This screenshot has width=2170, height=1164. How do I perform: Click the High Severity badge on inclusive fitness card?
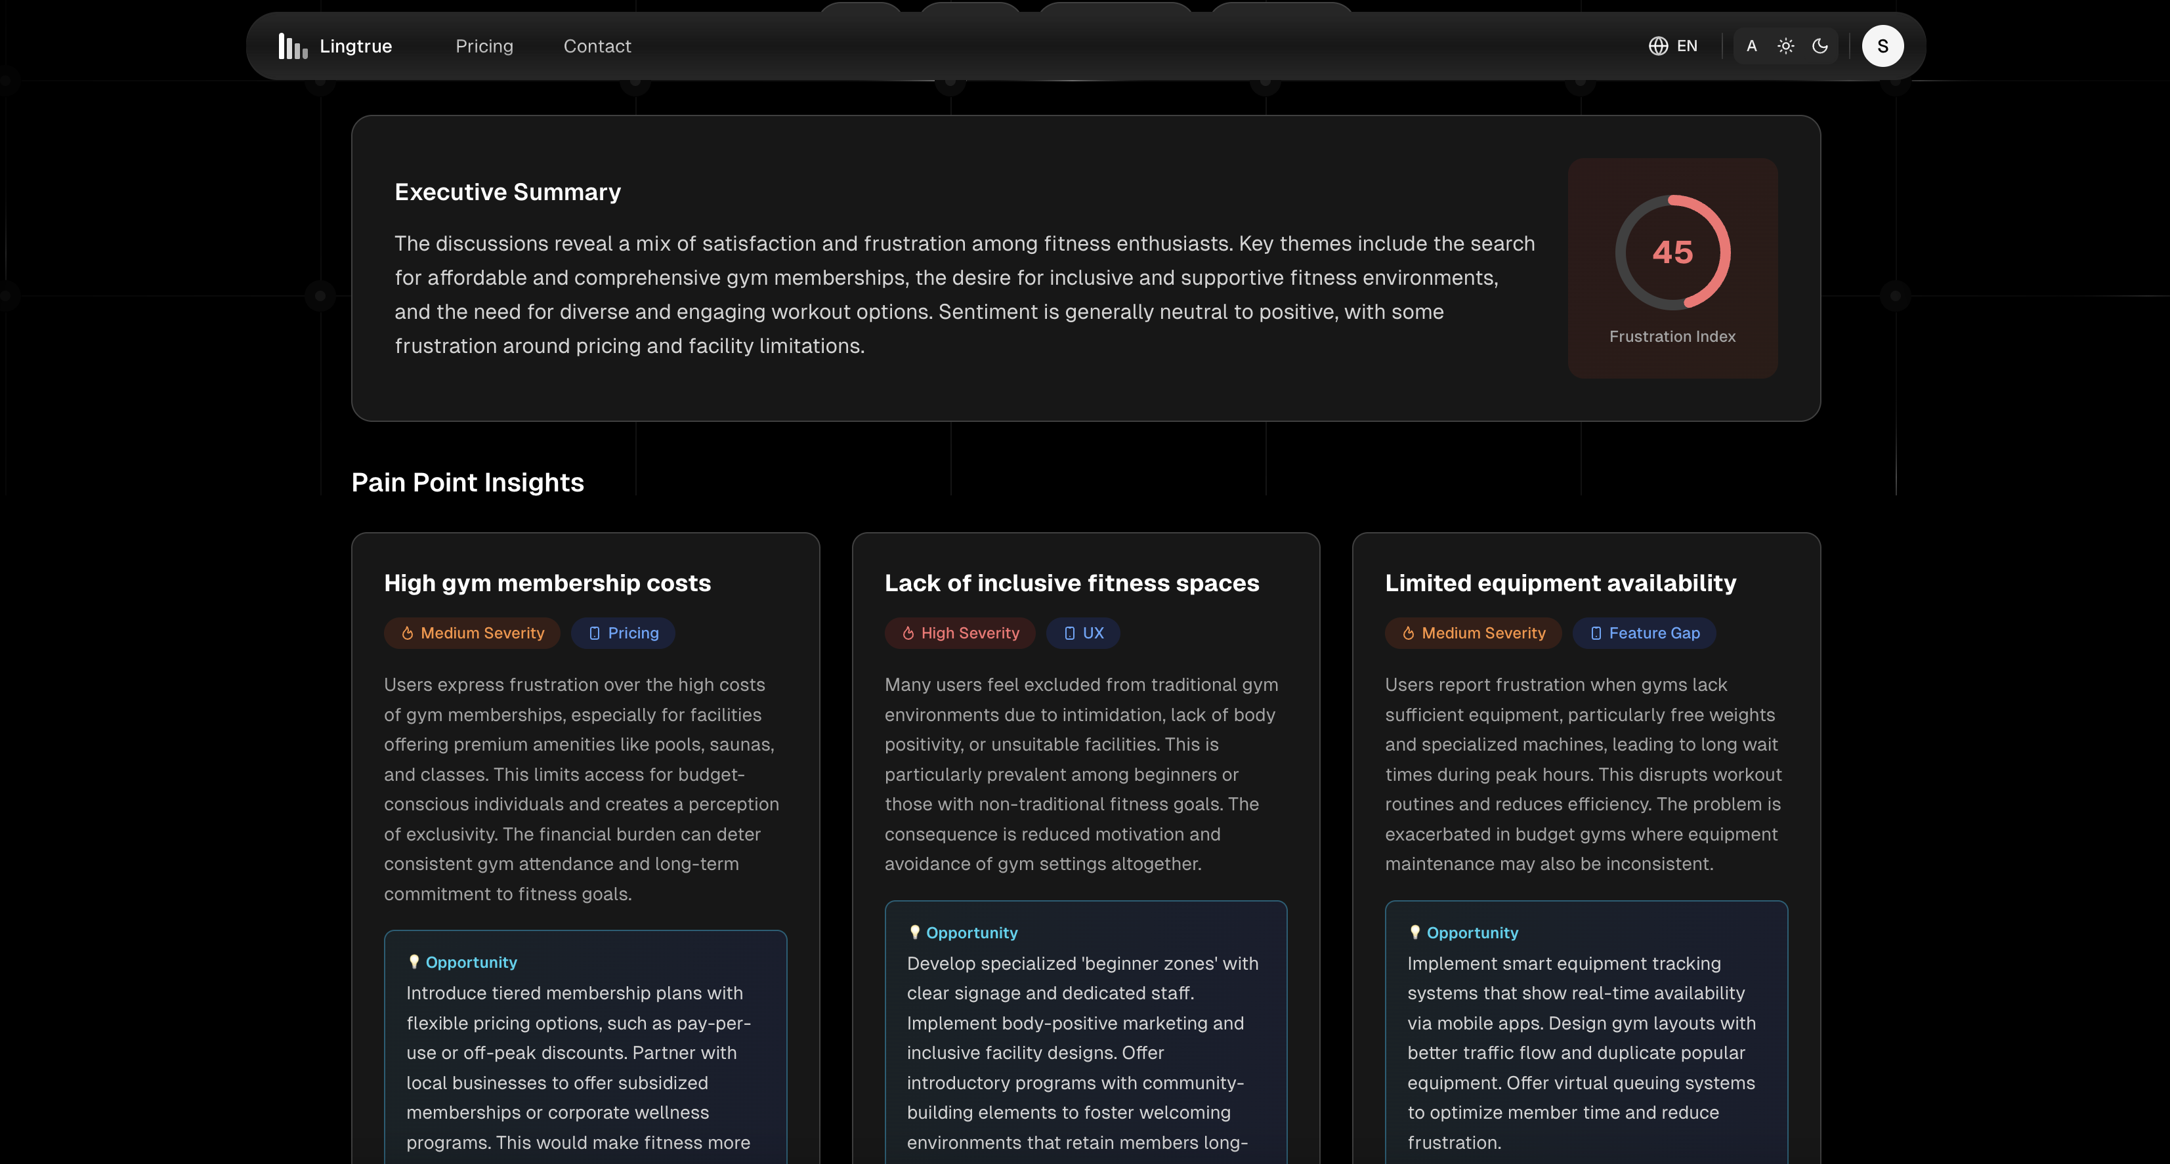(960, 633)
